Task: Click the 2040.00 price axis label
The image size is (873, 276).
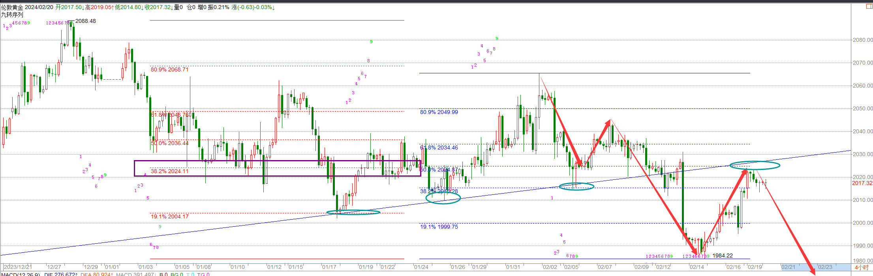Action: point(863,131)
